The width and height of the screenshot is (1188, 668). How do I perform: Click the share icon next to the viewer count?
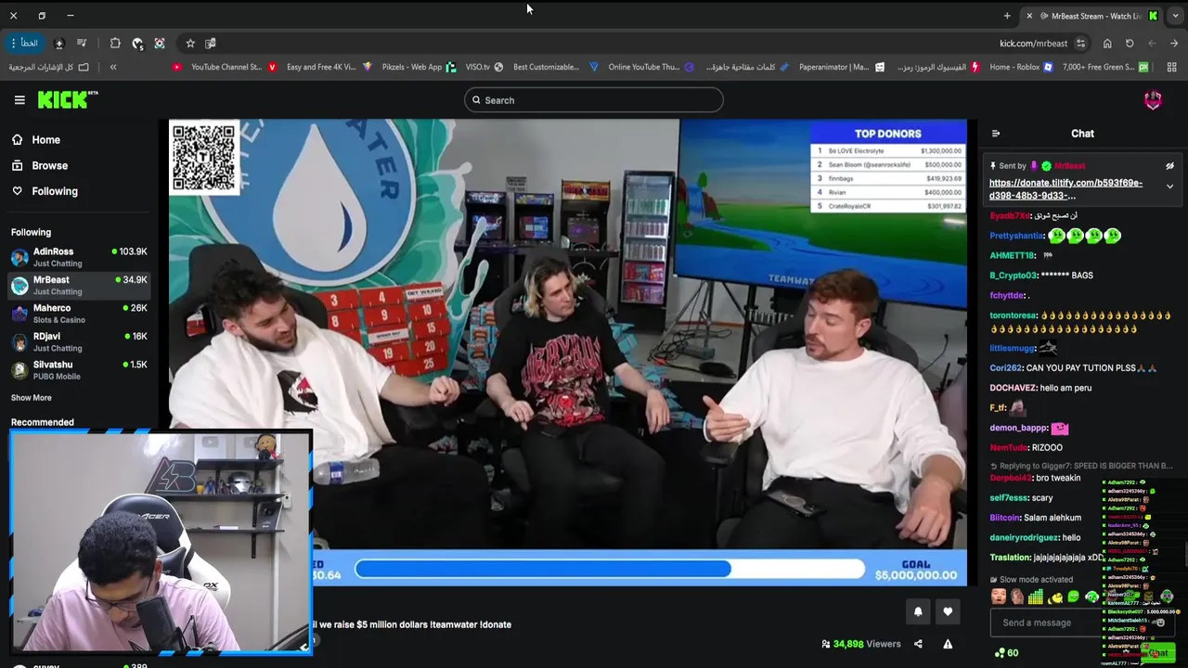pyautogui.click(x=918, y=644)
